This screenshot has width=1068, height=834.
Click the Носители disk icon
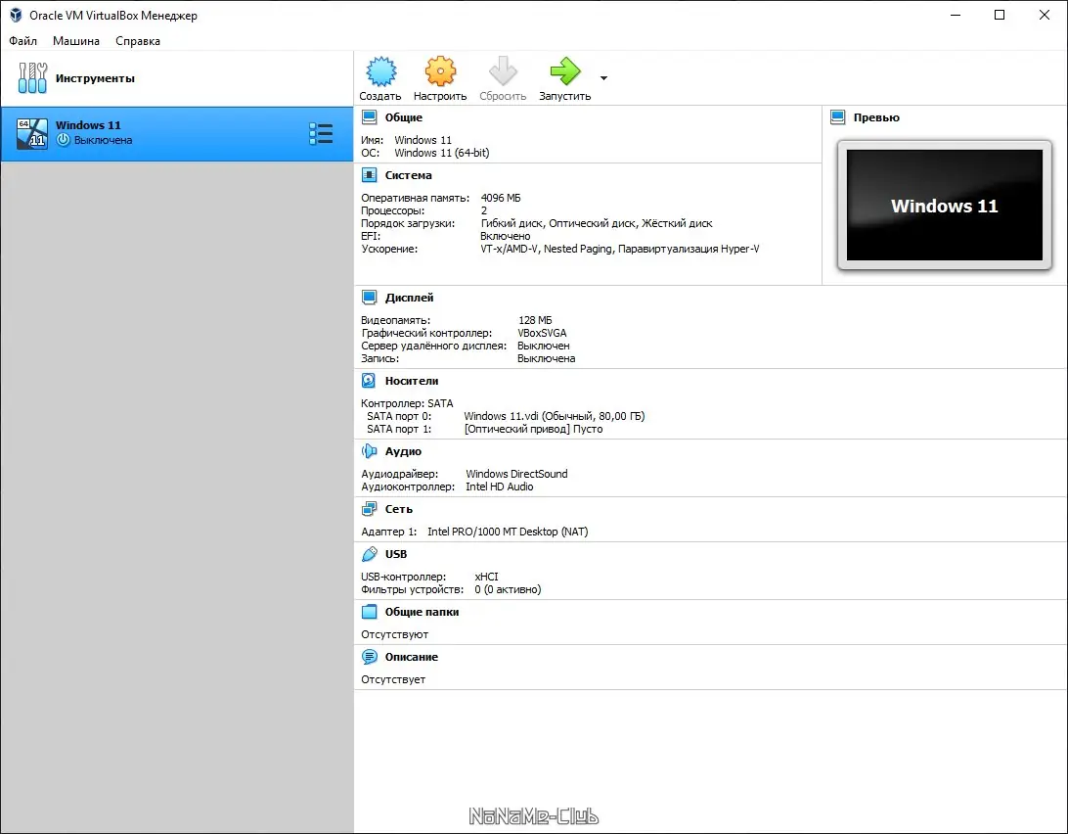coord(369,381)
